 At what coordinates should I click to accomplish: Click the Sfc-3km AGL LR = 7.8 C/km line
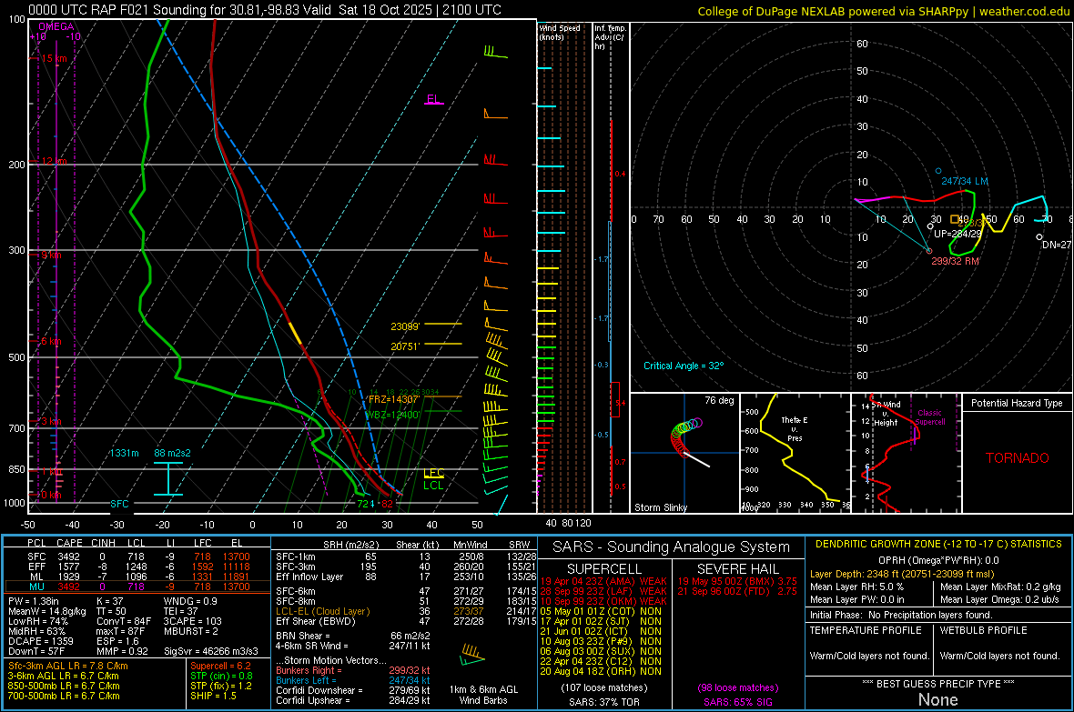68,667
